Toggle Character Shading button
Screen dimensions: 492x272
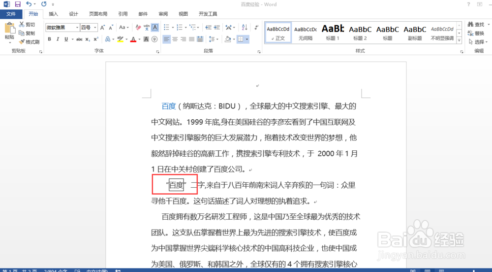[x=146, y=39]
